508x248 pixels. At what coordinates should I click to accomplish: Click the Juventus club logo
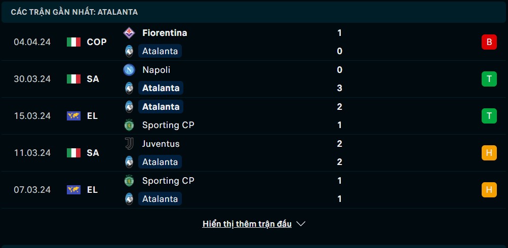(129, 143)
